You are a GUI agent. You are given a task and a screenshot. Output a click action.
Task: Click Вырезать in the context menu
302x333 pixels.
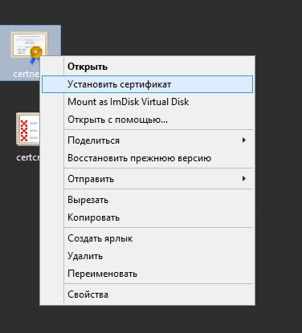click(x=147, y=200)
